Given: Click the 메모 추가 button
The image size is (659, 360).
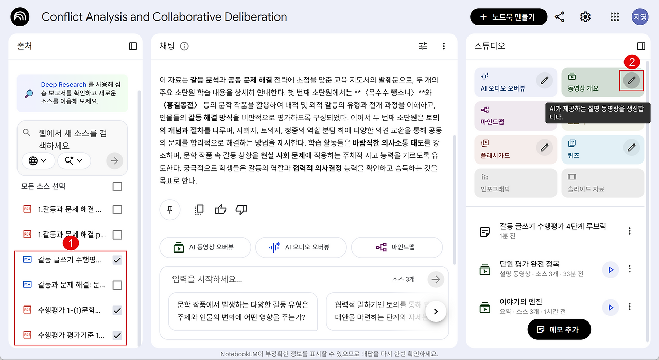Looking at the screenshot, I should point(559,329).
